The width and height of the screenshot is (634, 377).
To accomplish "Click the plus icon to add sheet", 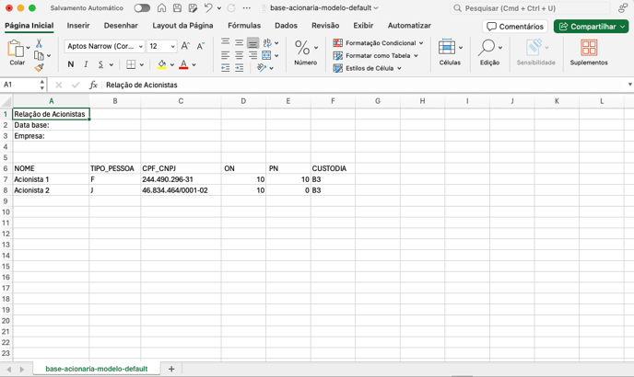I will coord(171,369).
